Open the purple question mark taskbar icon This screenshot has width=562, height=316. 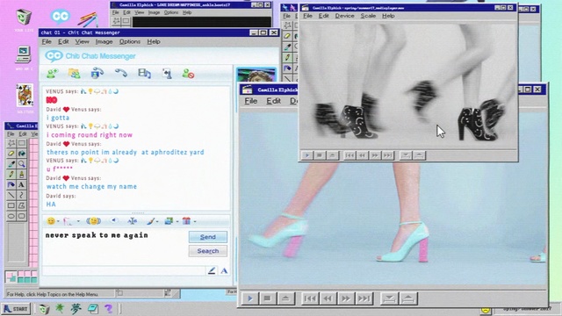(108, 309)
